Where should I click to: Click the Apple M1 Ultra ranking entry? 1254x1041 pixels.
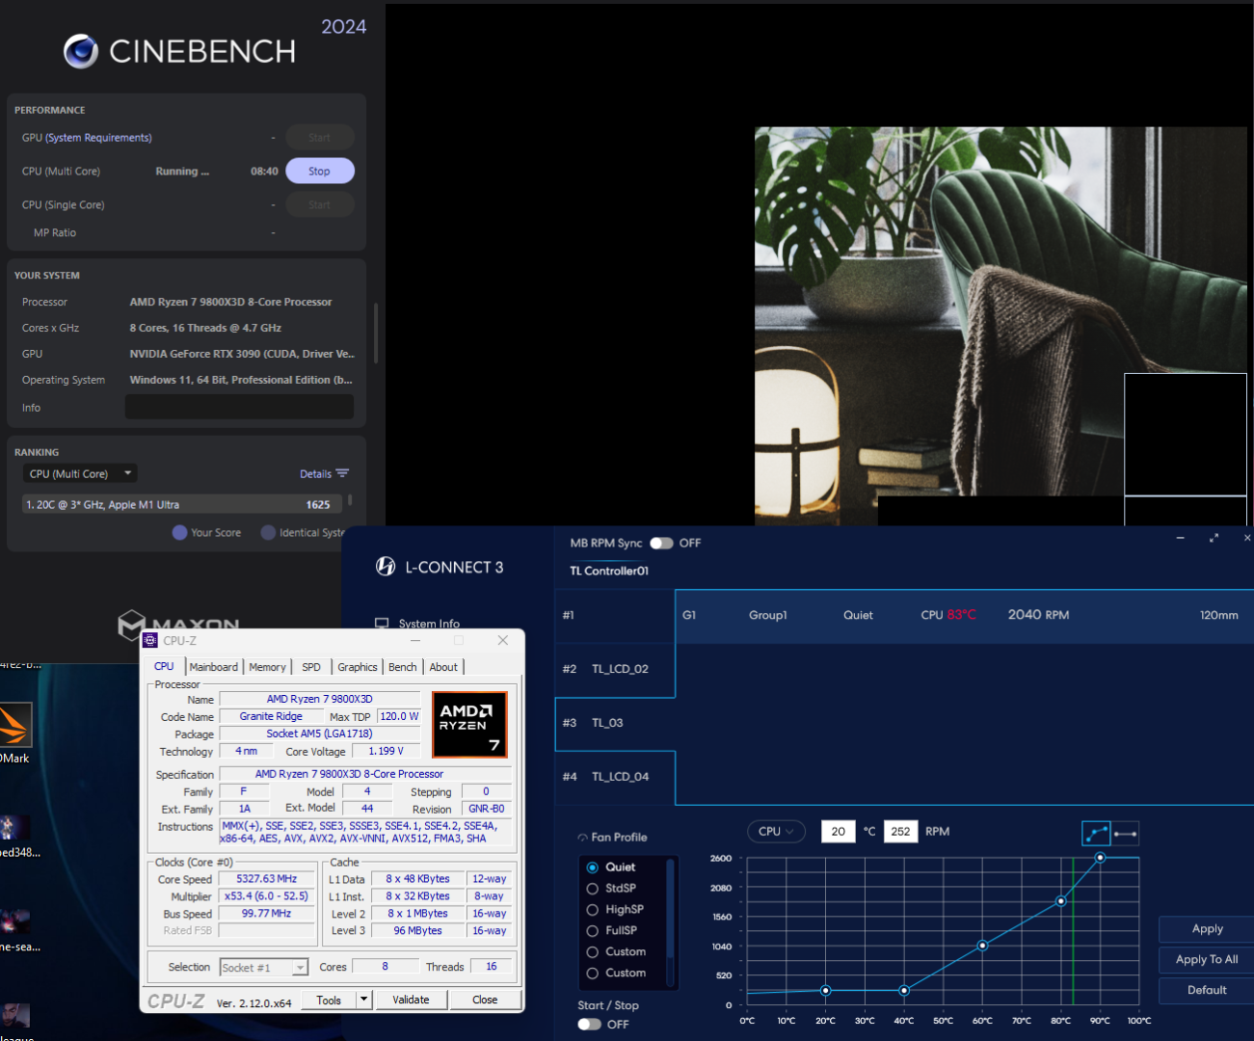183,504
